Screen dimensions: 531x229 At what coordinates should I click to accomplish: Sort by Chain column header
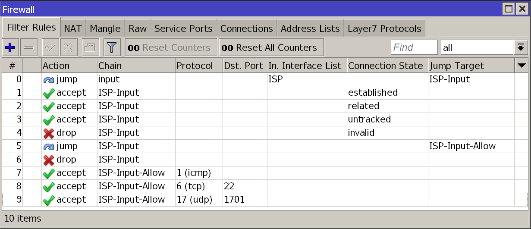136,66
